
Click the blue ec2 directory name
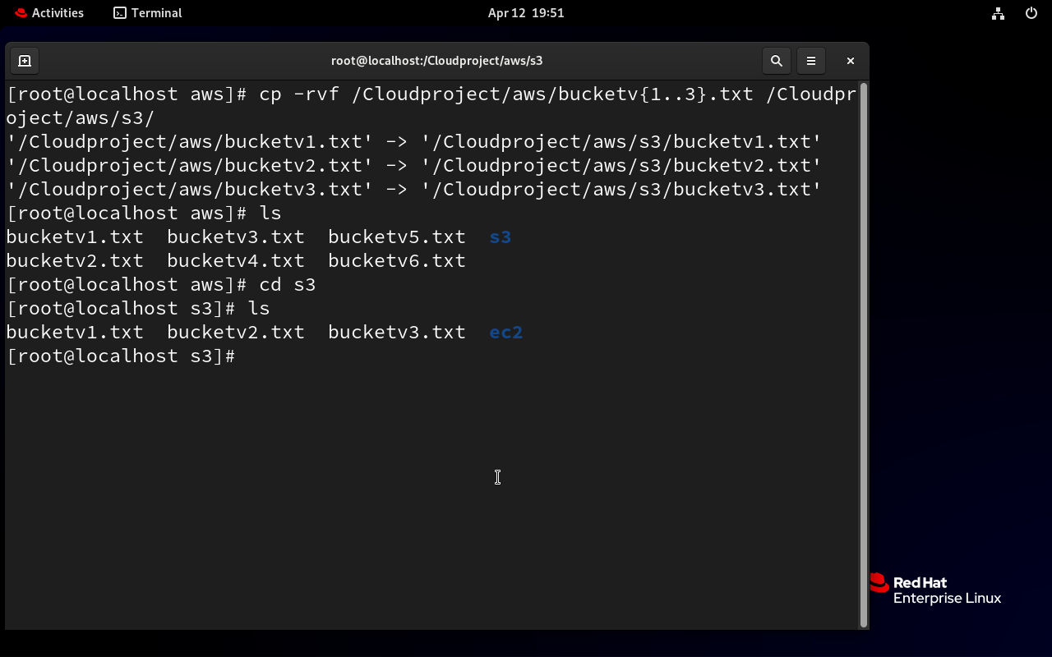pyautogui.click(x=506, y=333)
